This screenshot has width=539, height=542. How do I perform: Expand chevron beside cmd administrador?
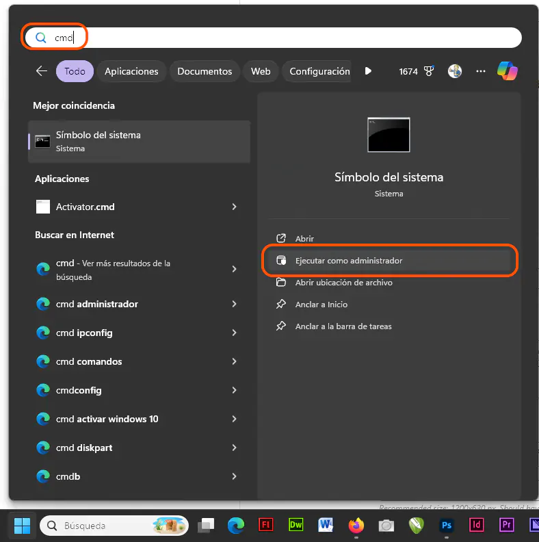pos(234,304)
